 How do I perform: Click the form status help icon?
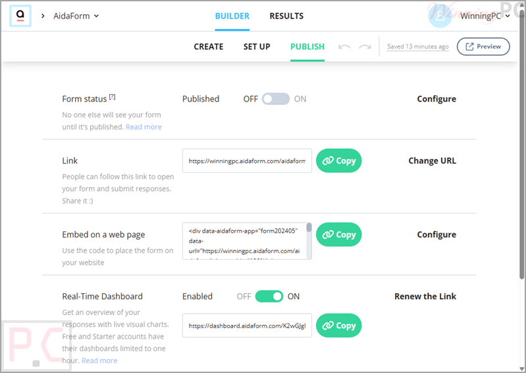pos(113,97)
